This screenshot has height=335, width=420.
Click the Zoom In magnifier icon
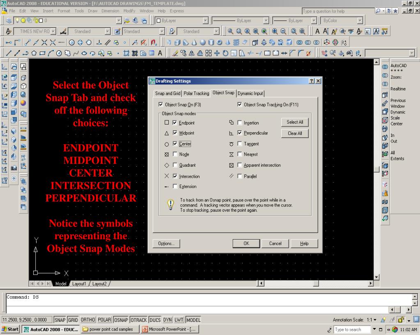[275, 31]
